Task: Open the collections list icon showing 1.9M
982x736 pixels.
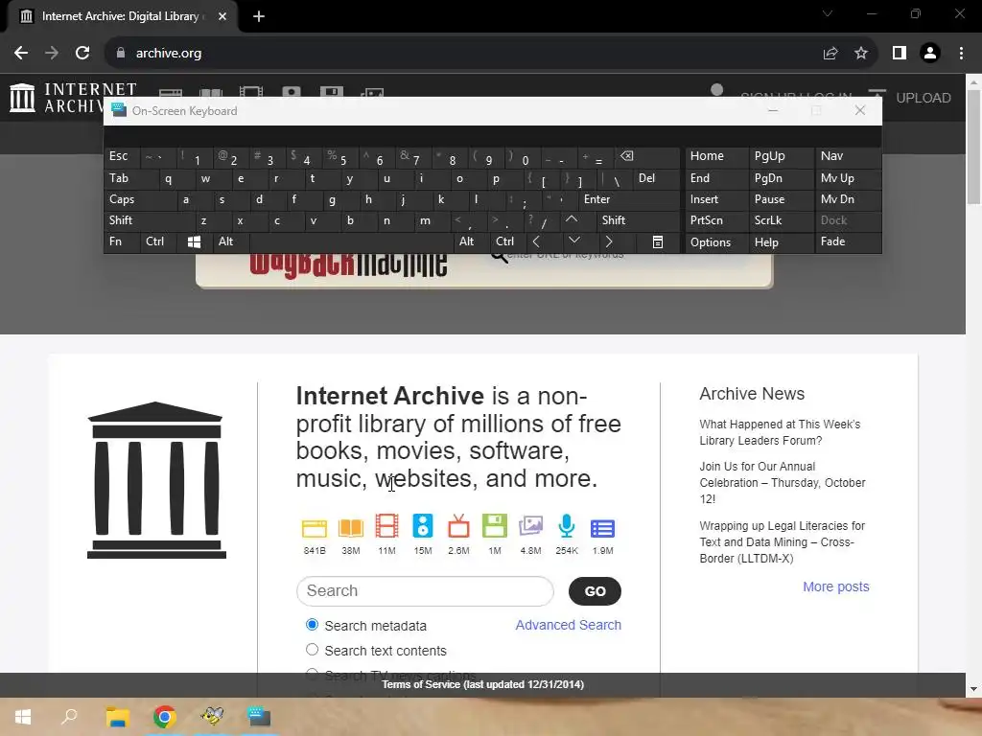Action: pos(602,528)
